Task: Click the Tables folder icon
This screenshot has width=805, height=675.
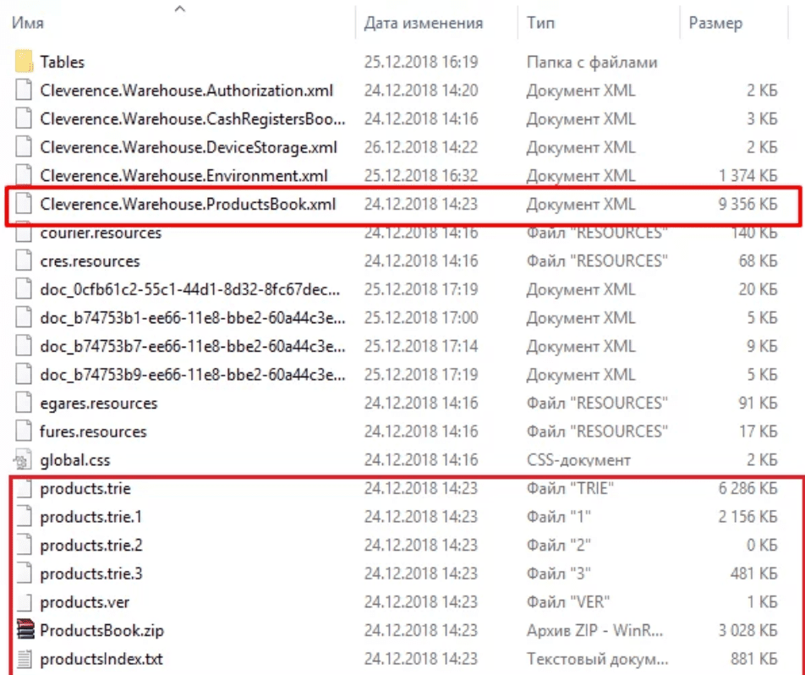Action: click(x=24, y=63)
